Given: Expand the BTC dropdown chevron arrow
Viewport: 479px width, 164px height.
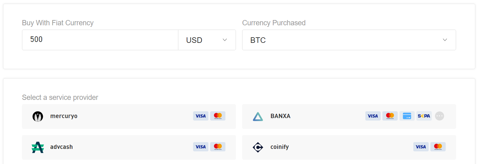Looking at the screenshot, I should click(445, 40).
